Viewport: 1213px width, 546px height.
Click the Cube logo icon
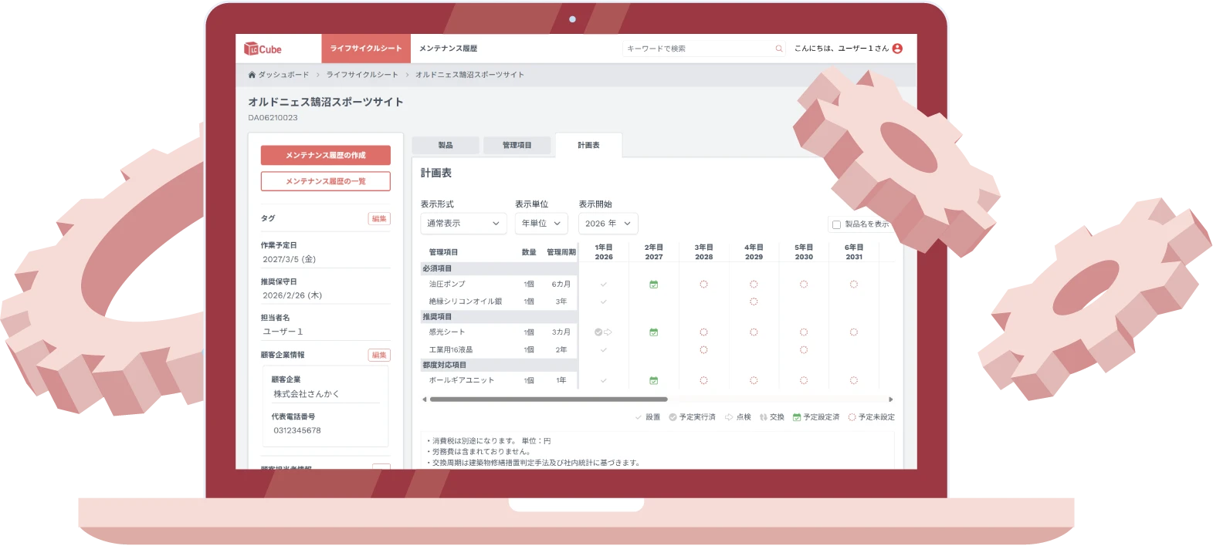point(251,49)
